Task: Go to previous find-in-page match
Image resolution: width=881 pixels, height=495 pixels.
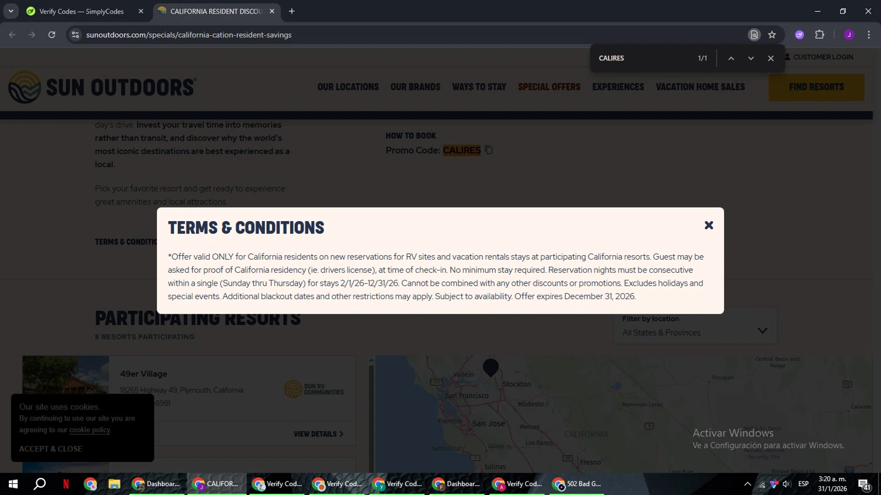Action: point(731,58)
